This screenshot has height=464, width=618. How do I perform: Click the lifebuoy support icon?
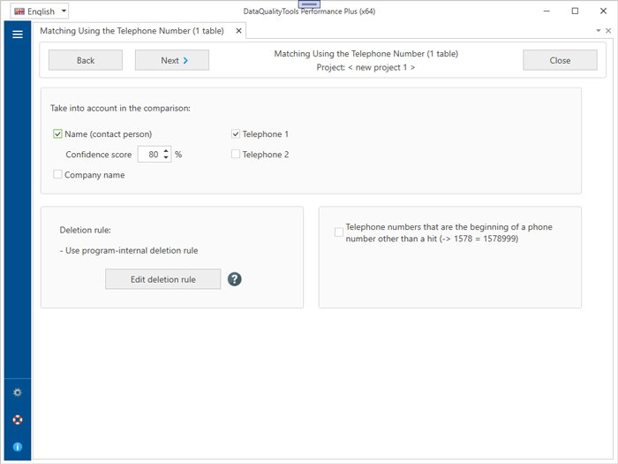pyautogui.click(x=17, y=420)
